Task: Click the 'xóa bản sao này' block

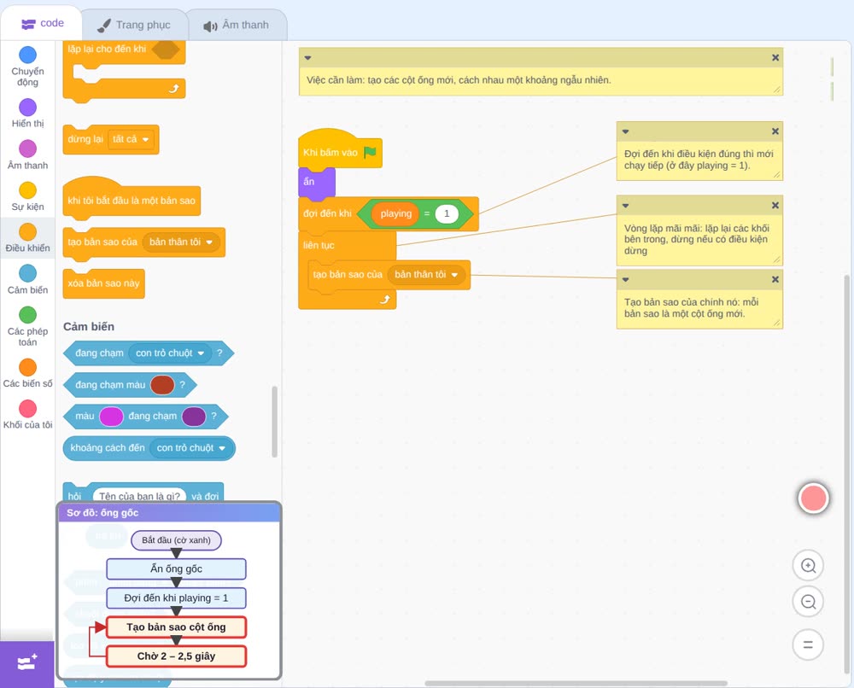Action: (x=103, y=283)
